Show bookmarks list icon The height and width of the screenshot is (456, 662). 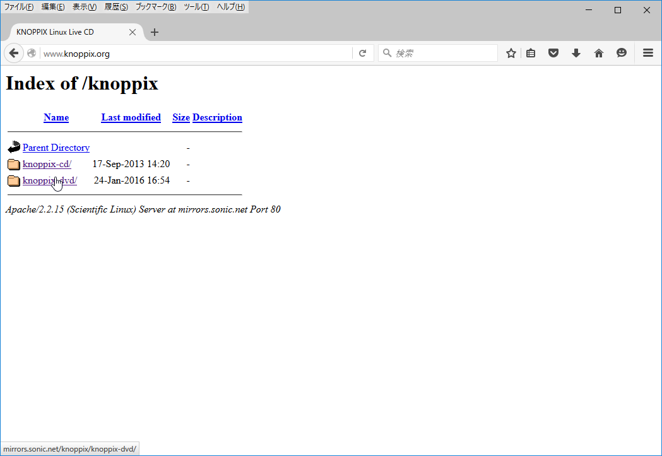[x=531, y=53]
